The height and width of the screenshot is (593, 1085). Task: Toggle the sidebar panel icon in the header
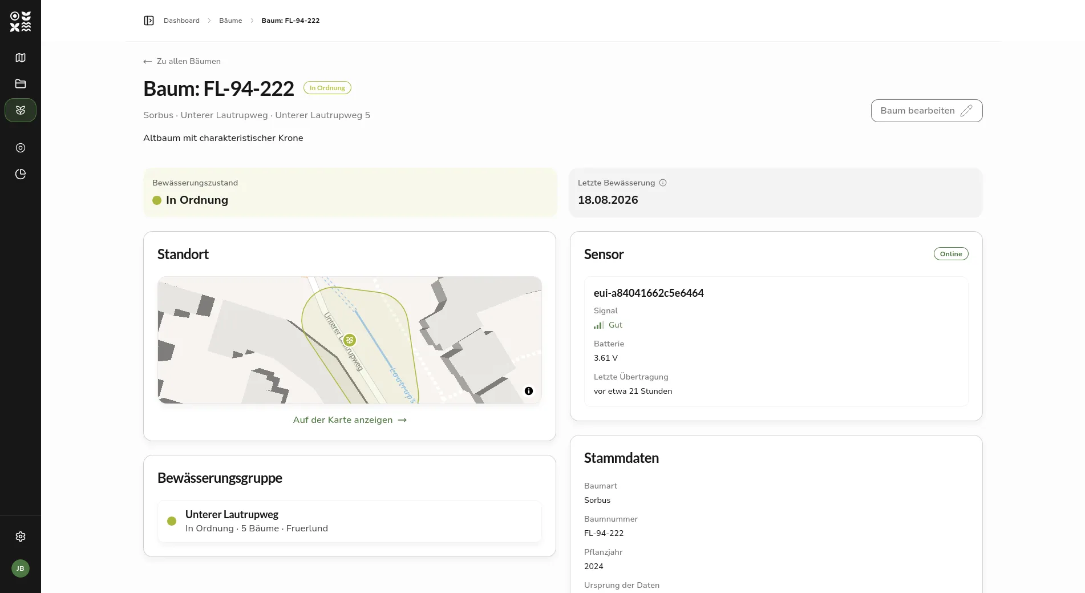[149, 21]
